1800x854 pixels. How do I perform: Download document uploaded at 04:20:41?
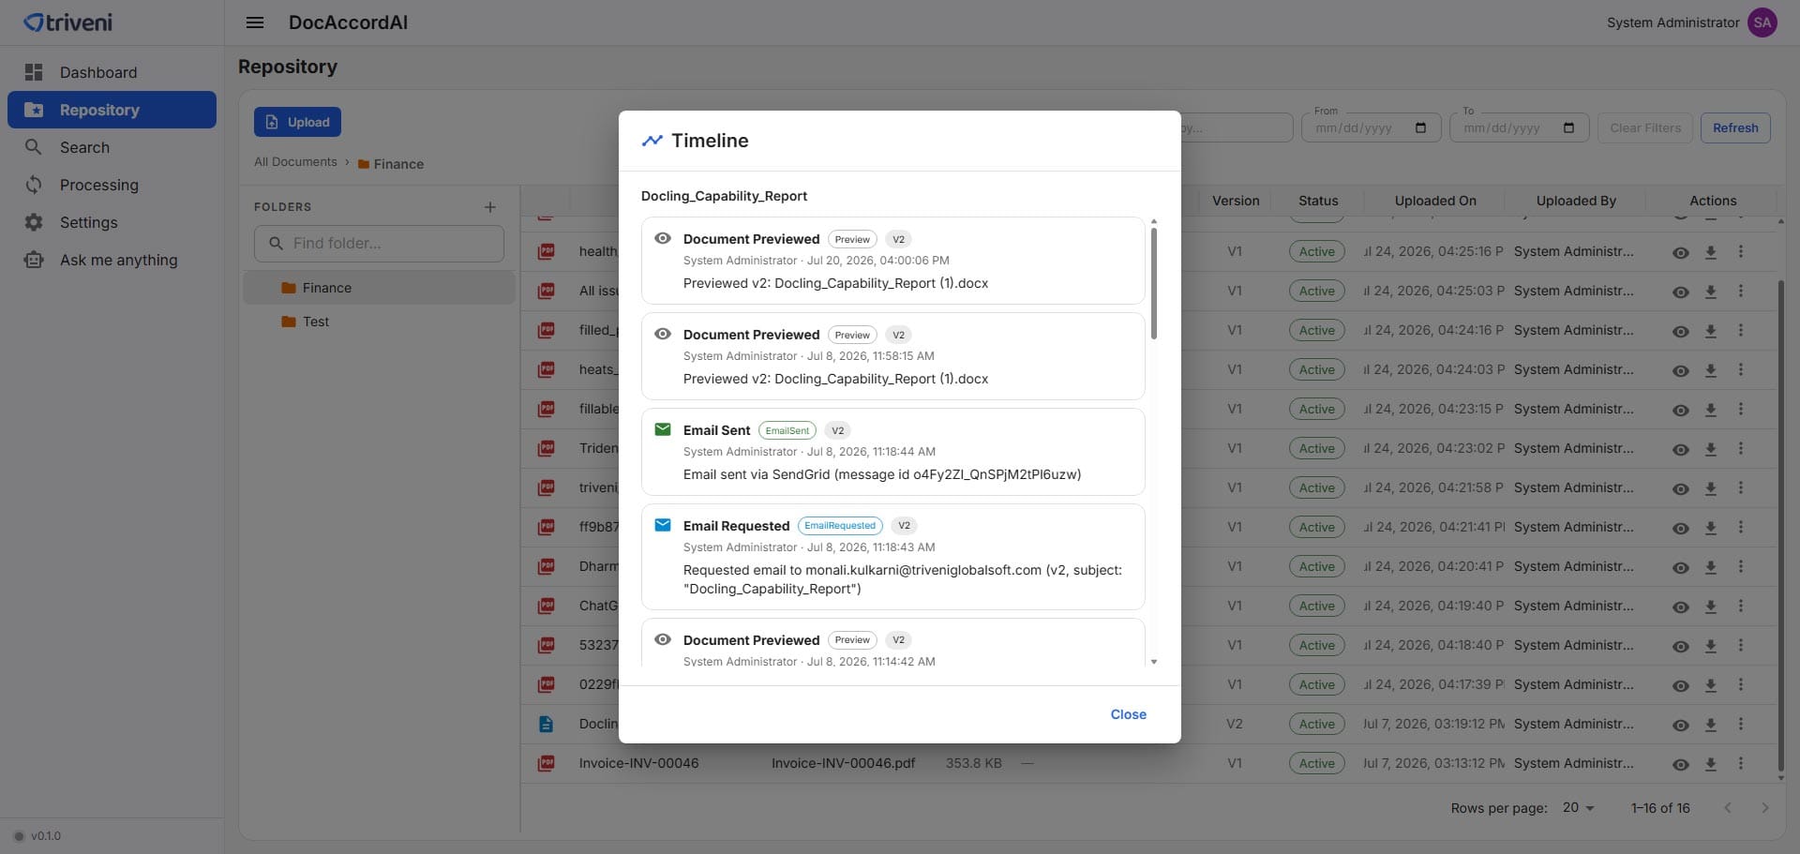[1711, 567]
